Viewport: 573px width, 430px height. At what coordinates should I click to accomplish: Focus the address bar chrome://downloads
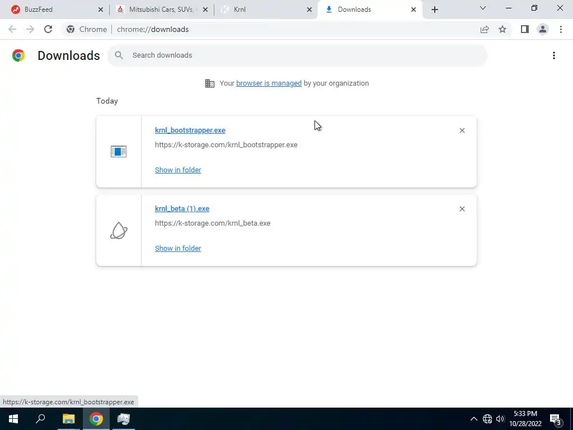coord(152,29)
